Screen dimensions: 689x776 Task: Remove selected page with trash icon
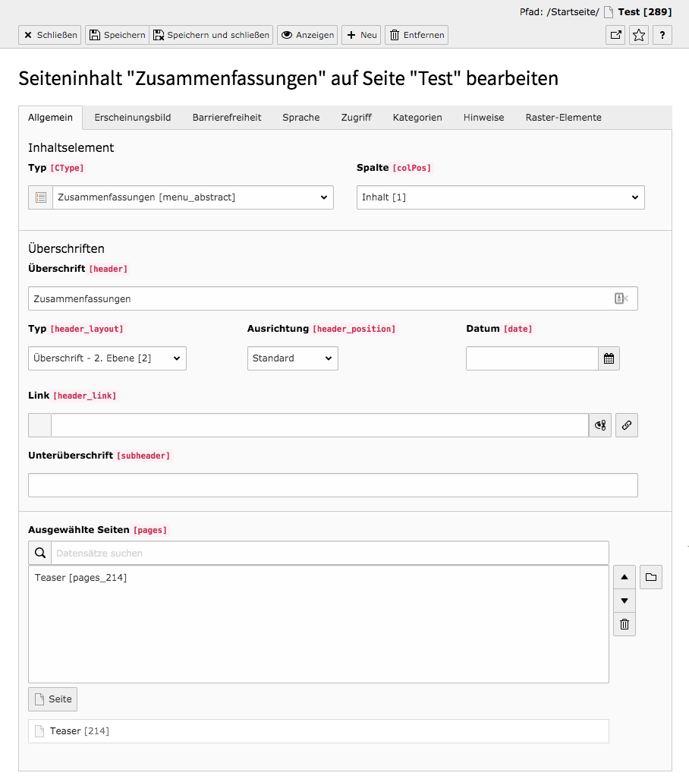pyautogui.click(x=625, y=624)
